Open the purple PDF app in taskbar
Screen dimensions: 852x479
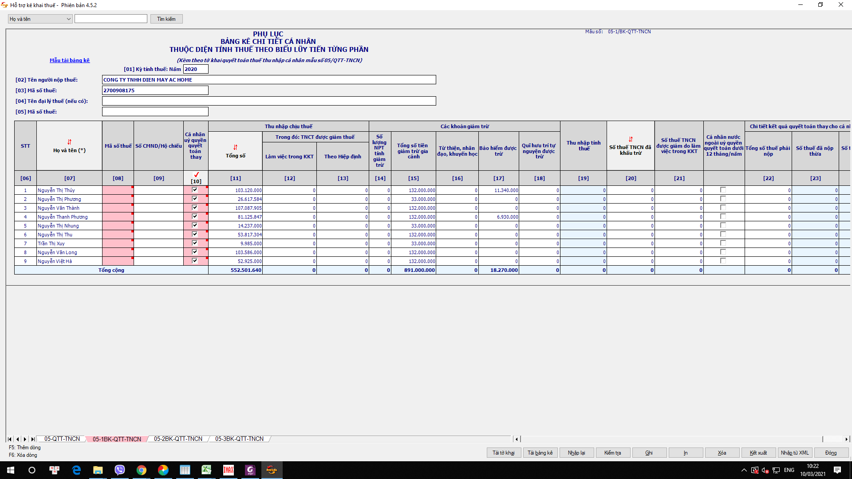pyautogui.click(x=250, y=470)
